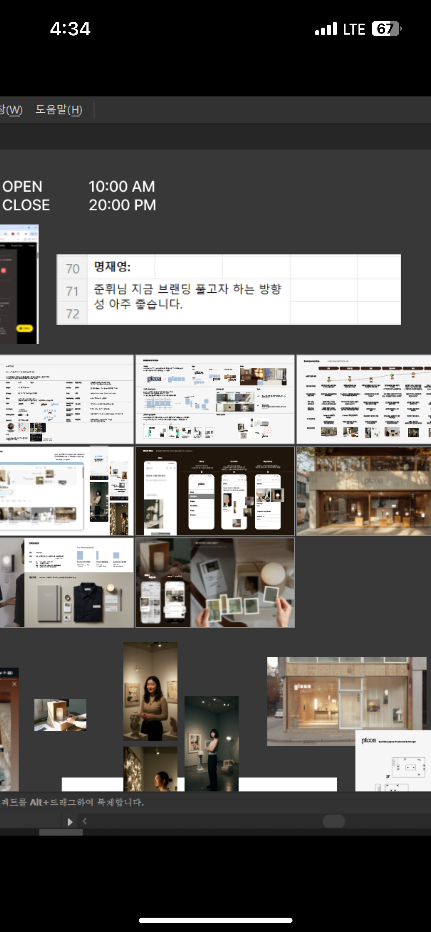Click the 20:00 PM text
This screenshot has width=431, height=932.
coord(122,205)
